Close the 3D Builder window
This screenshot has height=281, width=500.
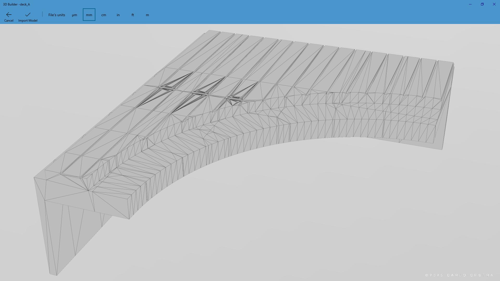coord(494,4)
